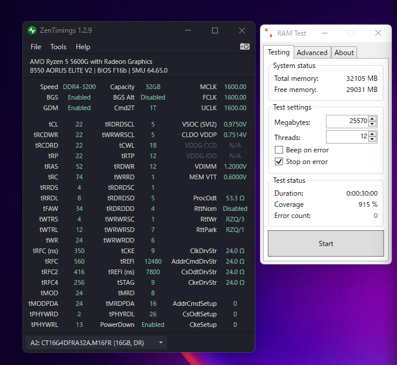Click the Capacity value 32GB
This screenshot has height=365, width=397.
(x=153, y=87)
